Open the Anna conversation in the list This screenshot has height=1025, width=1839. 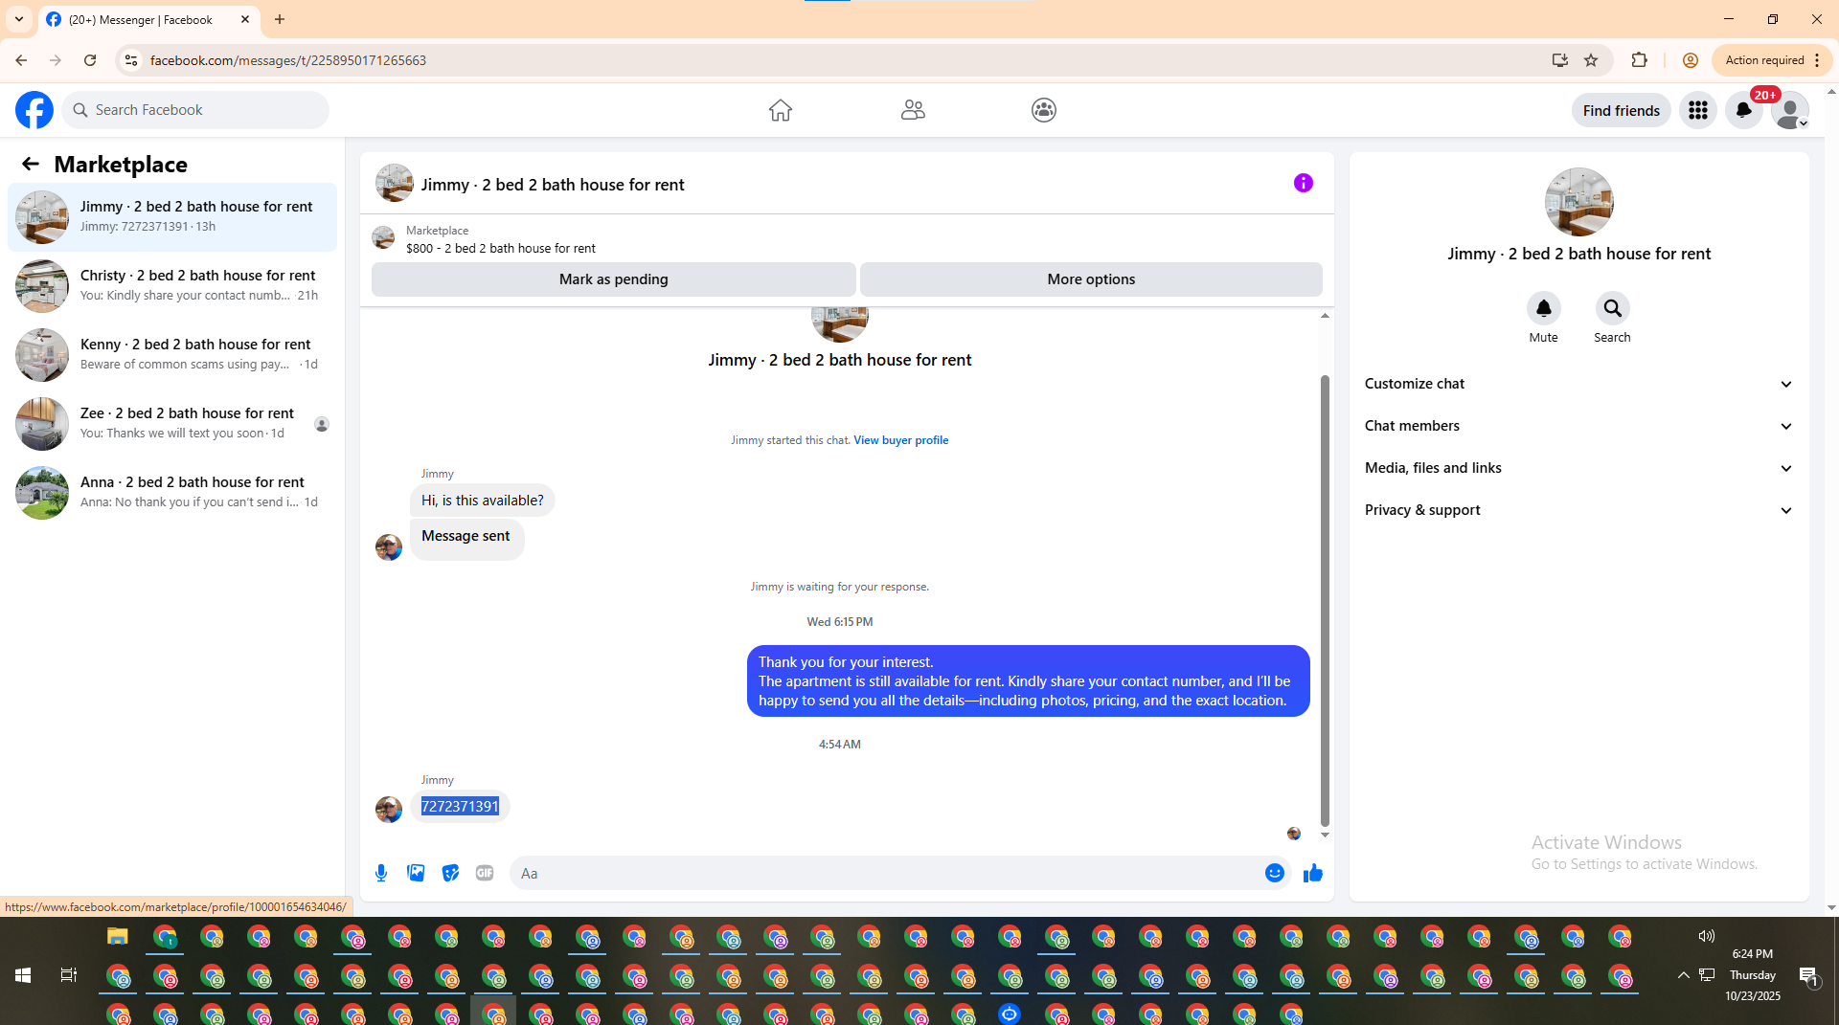172,493
